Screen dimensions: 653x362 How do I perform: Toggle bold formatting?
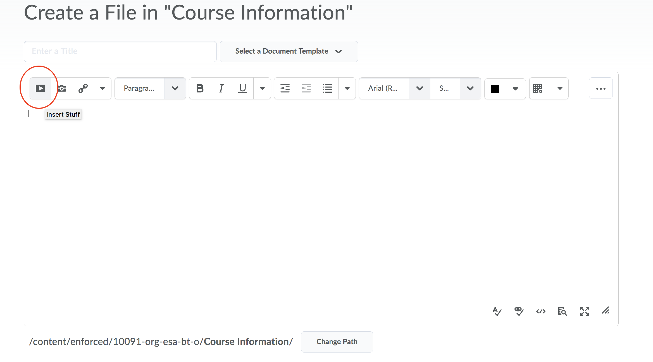(x=200, y=88)
